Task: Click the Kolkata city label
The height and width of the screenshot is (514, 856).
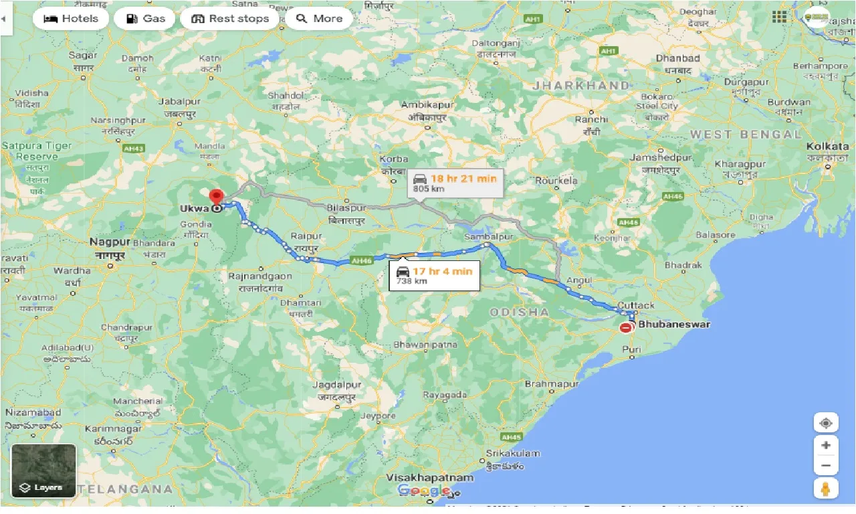Action: (x=828, y=146)
